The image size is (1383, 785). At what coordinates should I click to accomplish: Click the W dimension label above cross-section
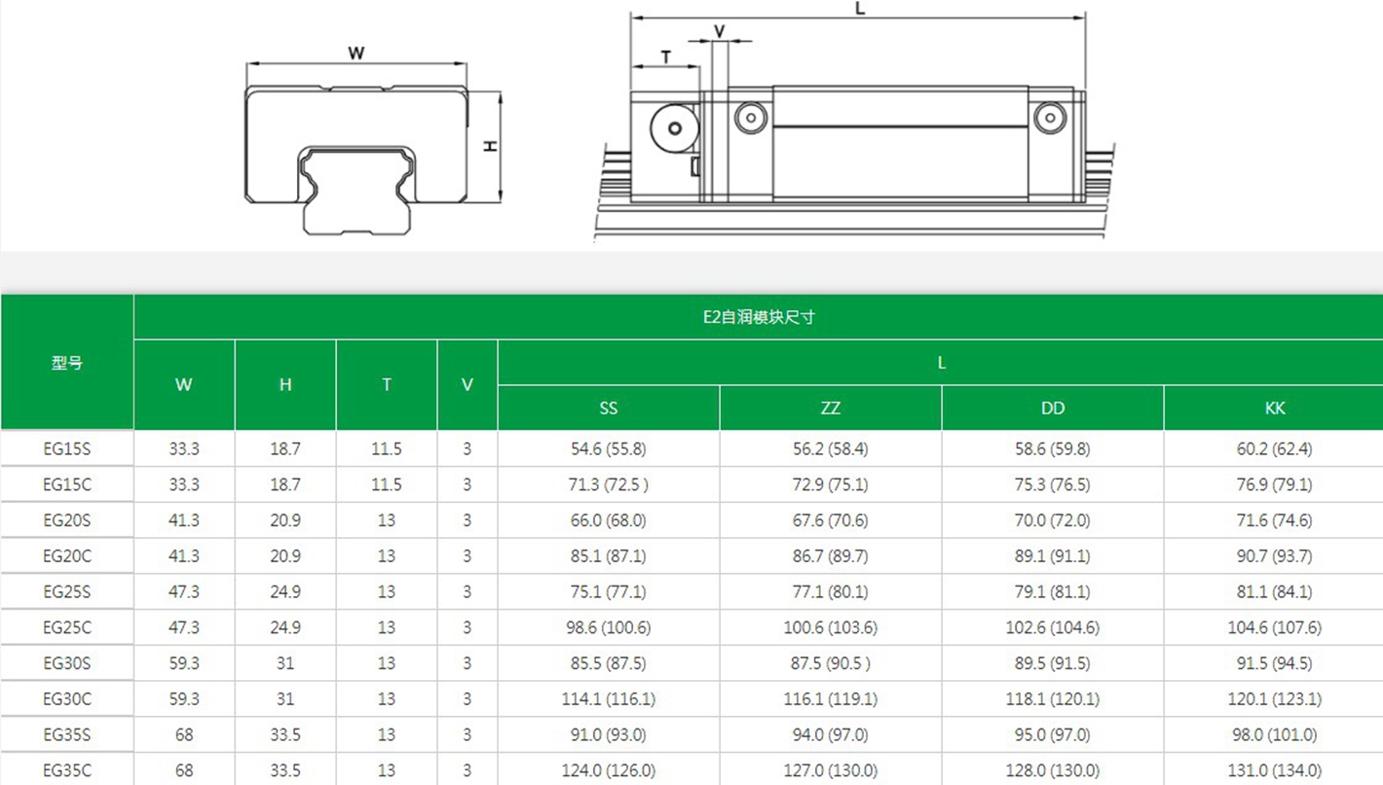[356, 53]
